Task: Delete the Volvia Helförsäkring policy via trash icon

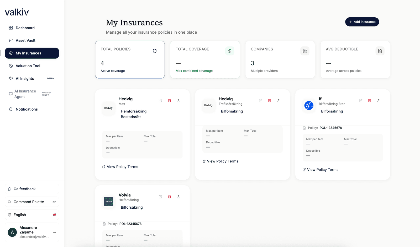Action: [x=169, y=197]
